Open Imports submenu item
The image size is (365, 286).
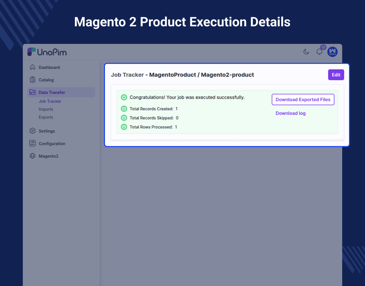[46, 109]
